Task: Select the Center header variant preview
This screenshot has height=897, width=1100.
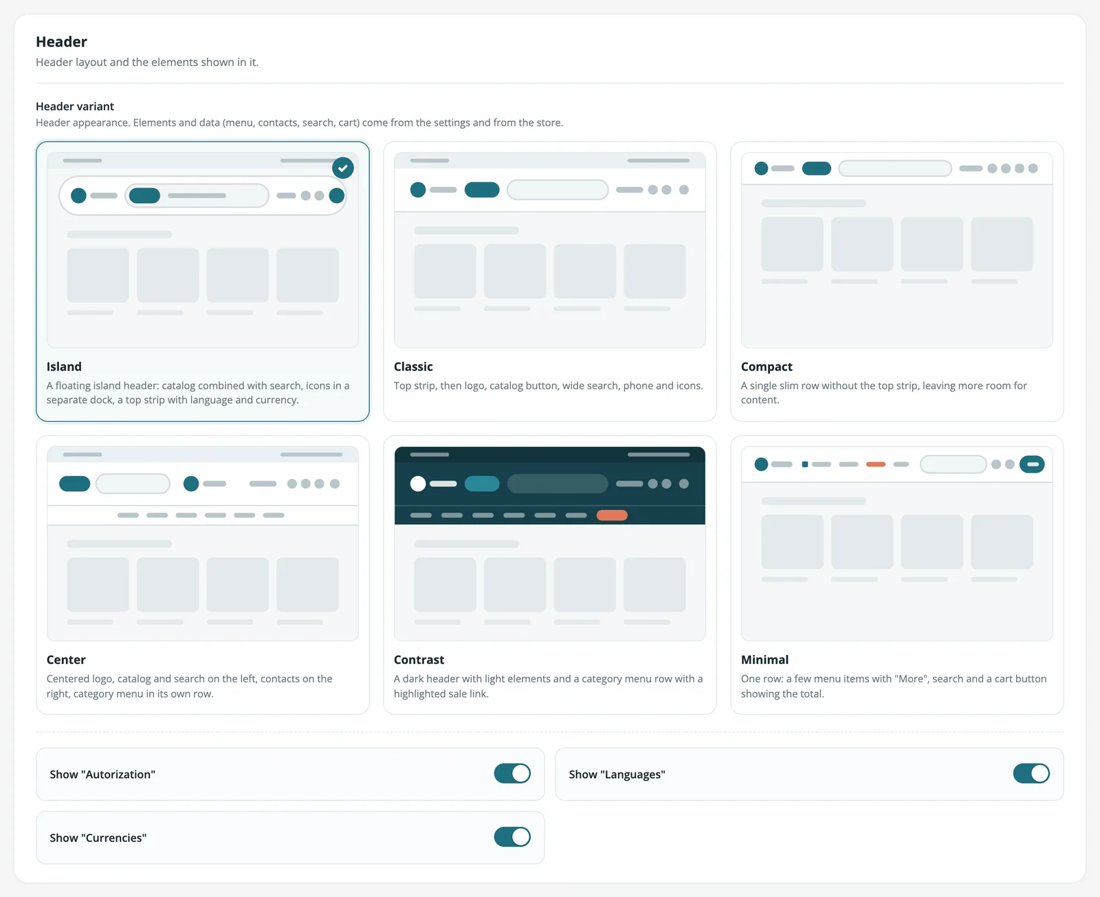Action: 203,543
